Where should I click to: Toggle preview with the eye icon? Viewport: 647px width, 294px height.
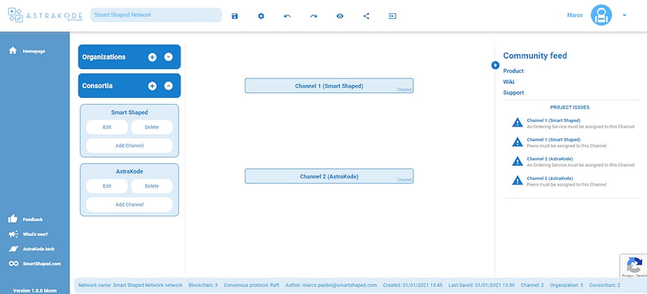coord(340,16)
